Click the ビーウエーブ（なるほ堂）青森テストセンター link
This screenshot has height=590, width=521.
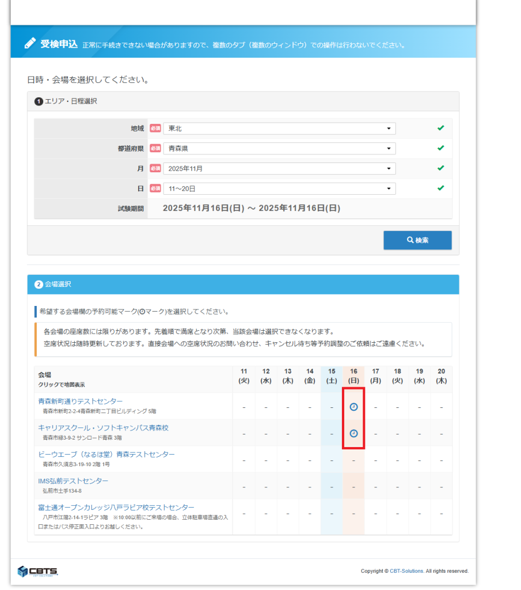click(106, 454)
